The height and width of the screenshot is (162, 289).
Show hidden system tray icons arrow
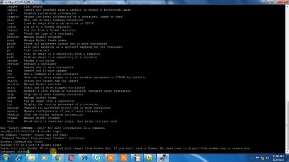[x=252, y=158]
